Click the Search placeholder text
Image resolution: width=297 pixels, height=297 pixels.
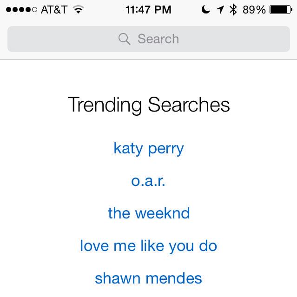158,39
